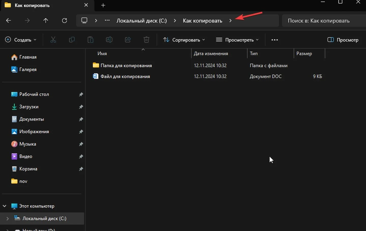The image size is (366, 231).
Task: Open the Создать dropdown menu
Action: 21,40
